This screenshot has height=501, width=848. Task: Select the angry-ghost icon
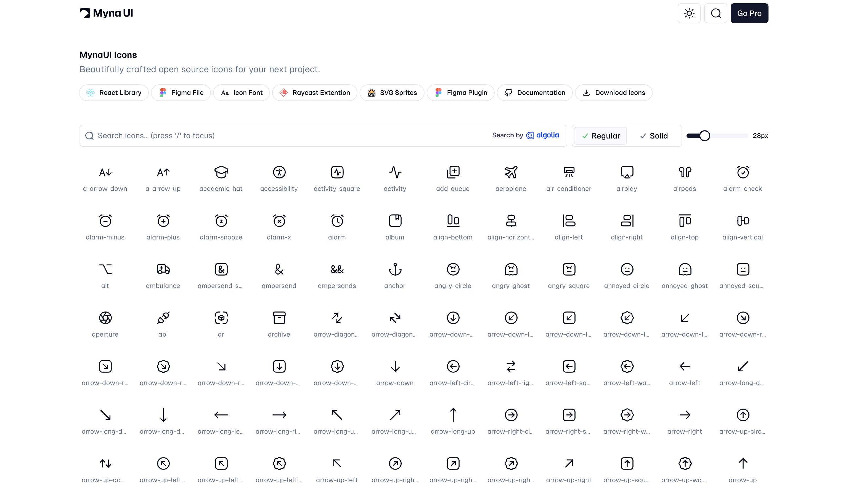[x=511, y=270]
